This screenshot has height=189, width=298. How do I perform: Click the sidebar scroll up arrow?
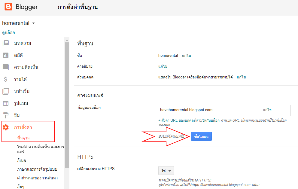point(67,40)
